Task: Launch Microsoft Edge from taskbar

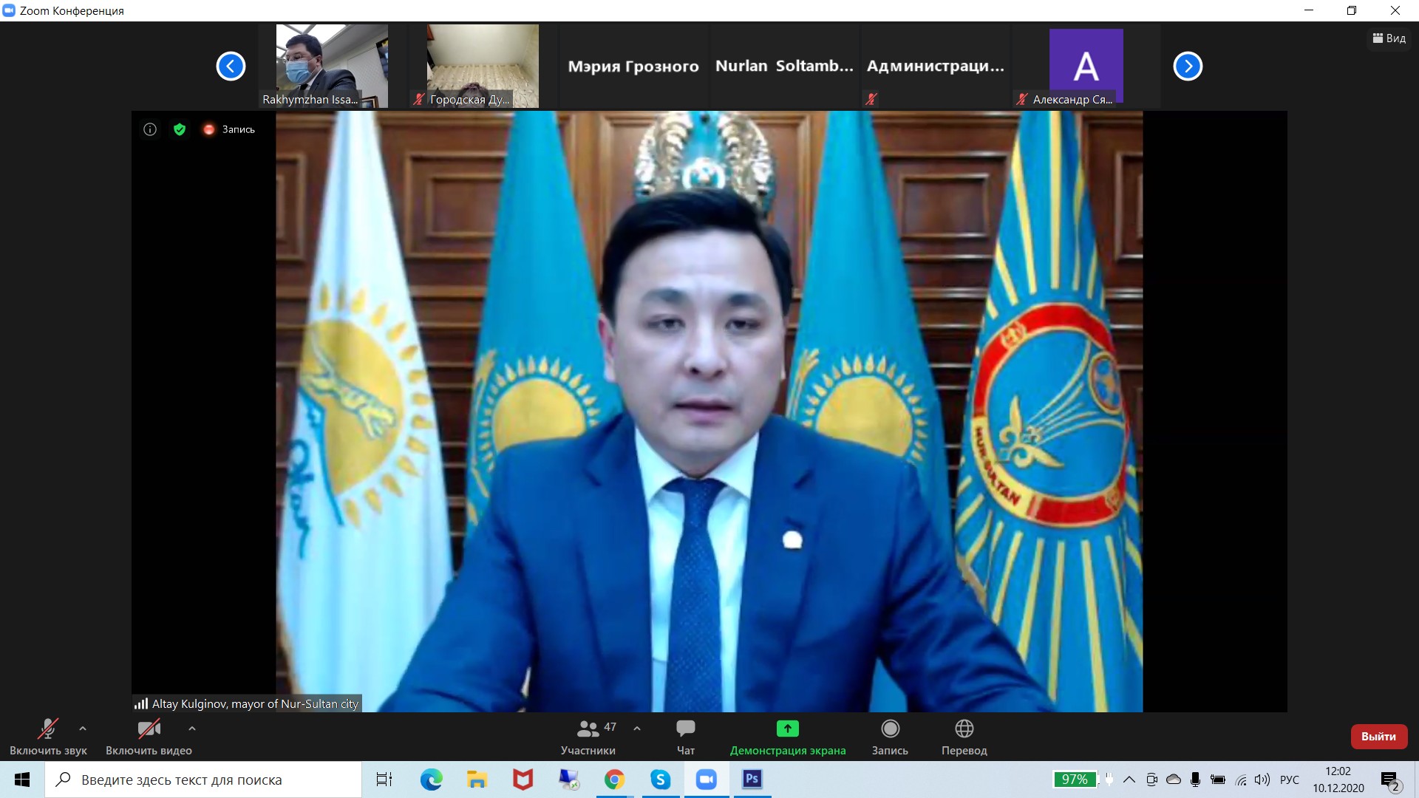Action: point(431,780)
